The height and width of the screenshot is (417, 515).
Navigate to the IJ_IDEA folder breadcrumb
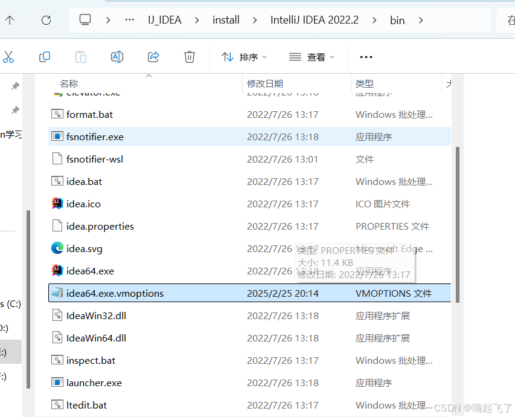pos(165,20)
